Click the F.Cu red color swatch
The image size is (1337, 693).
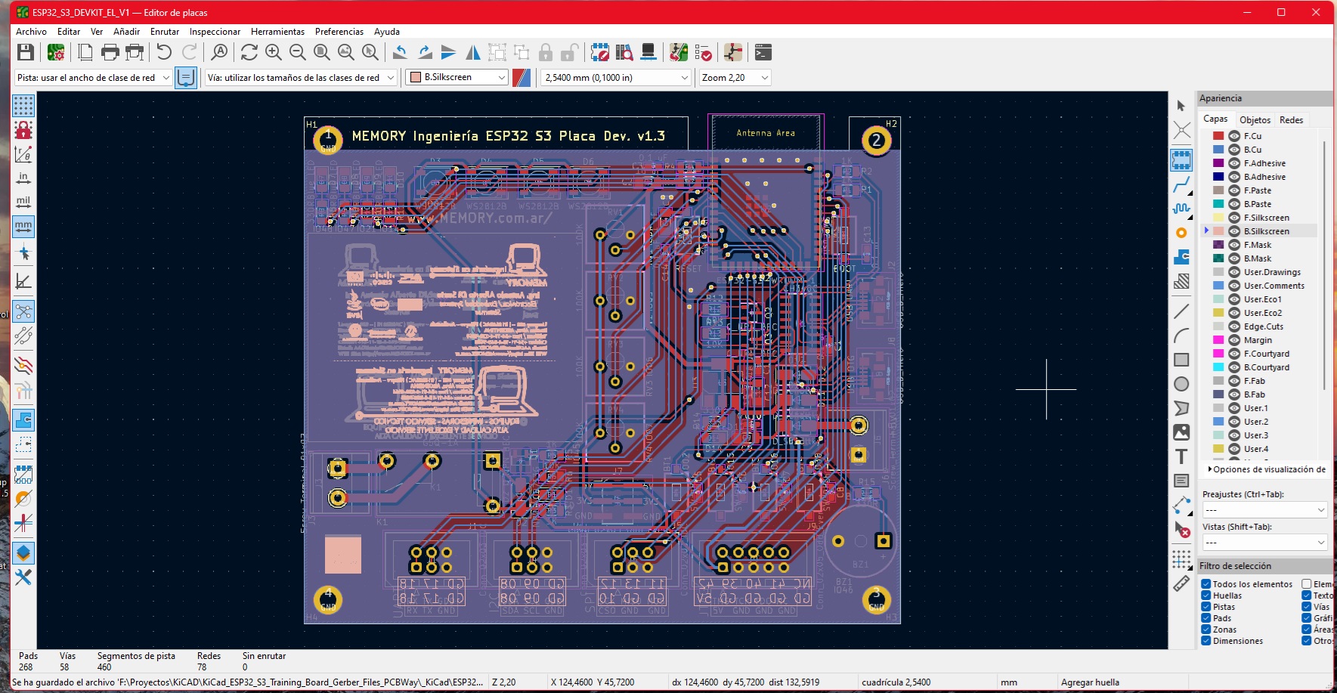pyautogui.click(x=1218, y=135)
